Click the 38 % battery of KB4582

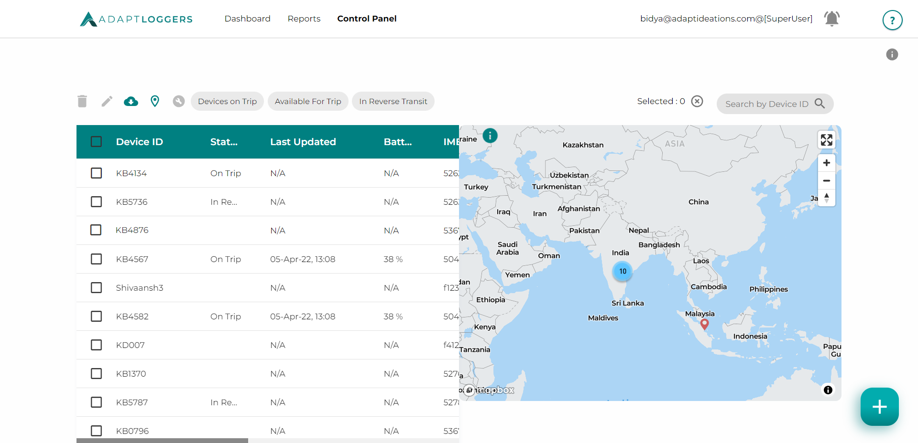click(393, 316)
